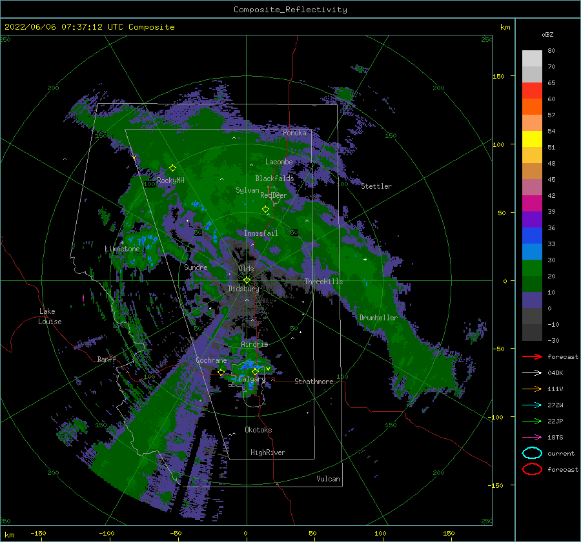
Task: Click the Ponoka city label
Action: (x=294, y=133)
